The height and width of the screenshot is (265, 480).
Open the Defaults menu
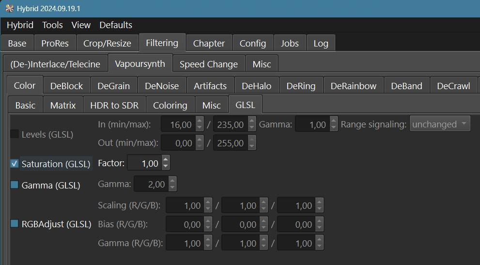(116, 25)
